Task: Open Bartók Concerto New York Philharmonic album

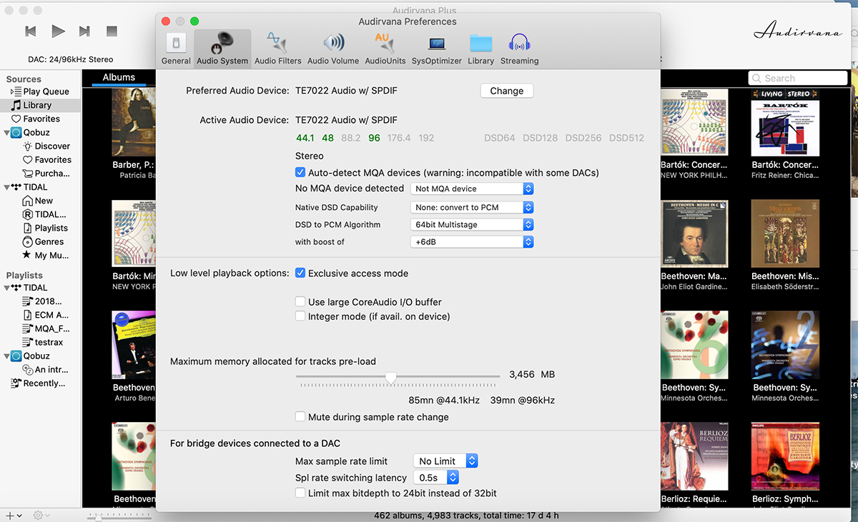Action: [x=694, y=123]
